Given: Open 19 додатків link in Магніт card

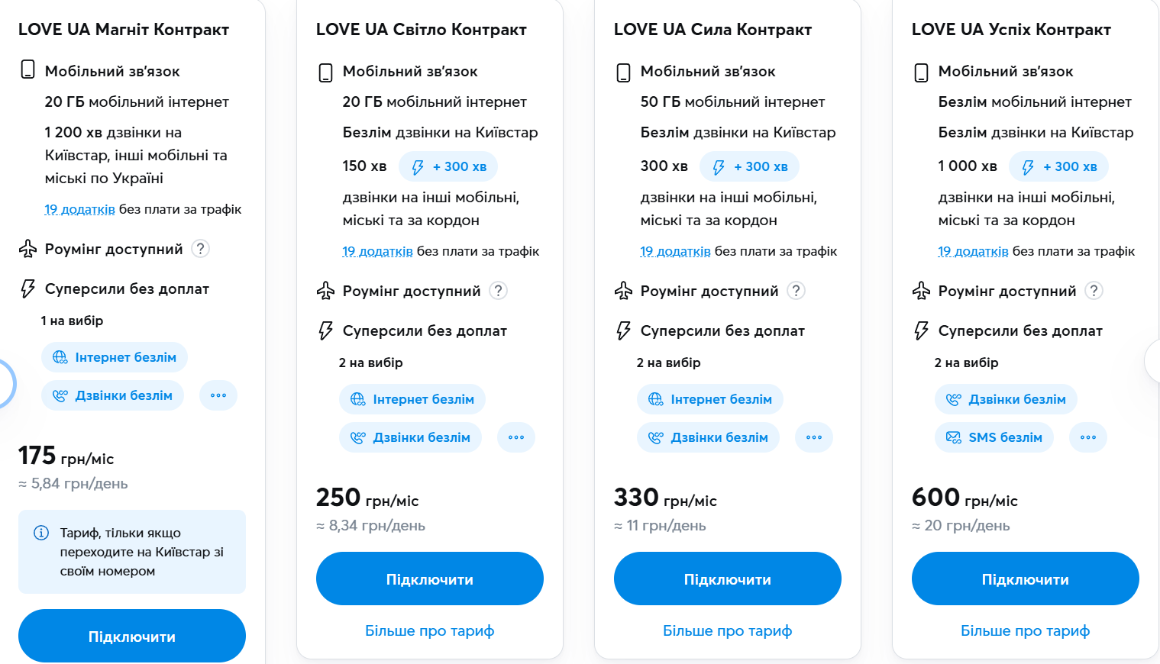Looking at the screenshot, I should click(x=79, y=209).
